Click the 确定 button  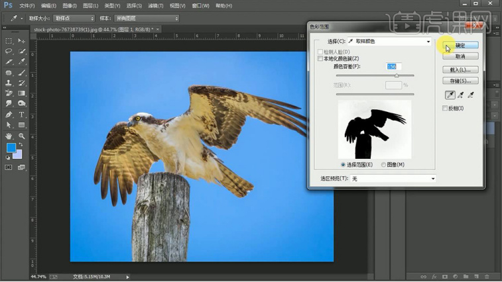click(x=460, y=46)
